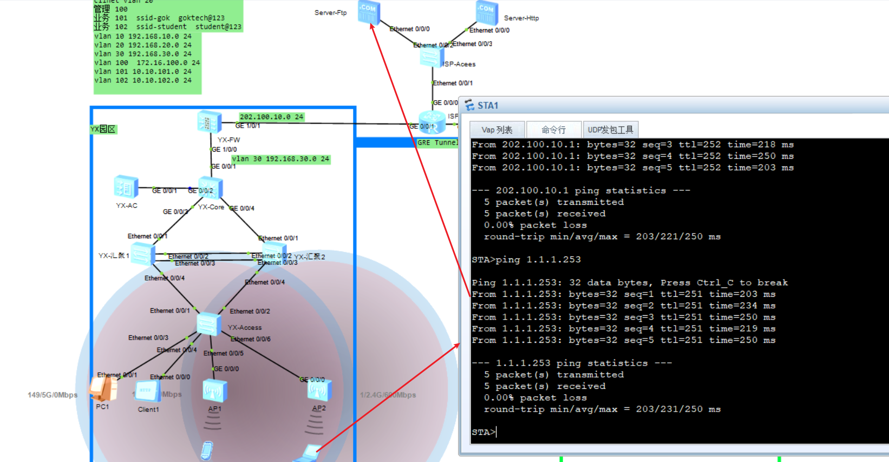Click the Server-Ftp Ethernet 0/0/0 port label
The width and height of the screenshot is (889, 462).
click(x=410, y=29)
